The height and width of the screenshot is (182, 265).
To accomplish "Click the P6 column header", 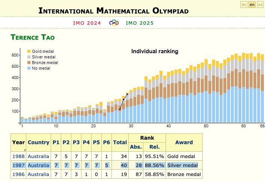I will 107,142.
